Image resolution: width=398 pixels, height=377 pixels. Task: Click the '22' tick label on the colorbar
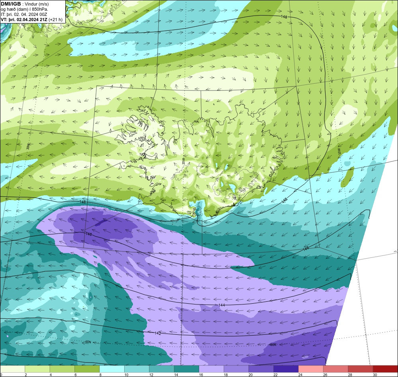(x=275, y=375)
